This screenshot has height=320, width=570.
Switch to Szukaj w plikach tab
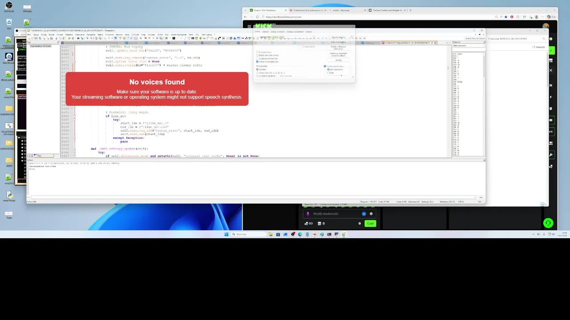pyautogui.click(x=277, y=32)
